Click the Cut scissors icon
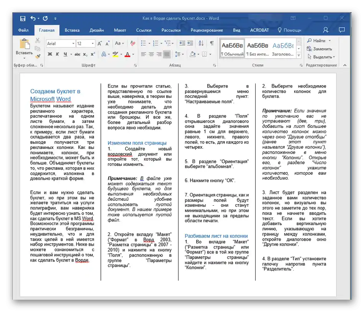The height and width of the screenshot is (312, 364). point(38,41)
